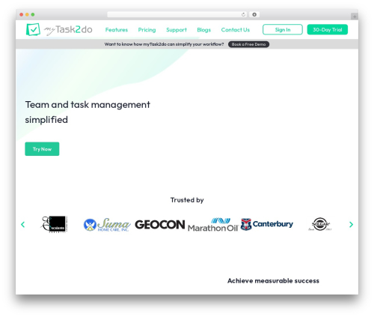Open the Support link

(177, 30)
